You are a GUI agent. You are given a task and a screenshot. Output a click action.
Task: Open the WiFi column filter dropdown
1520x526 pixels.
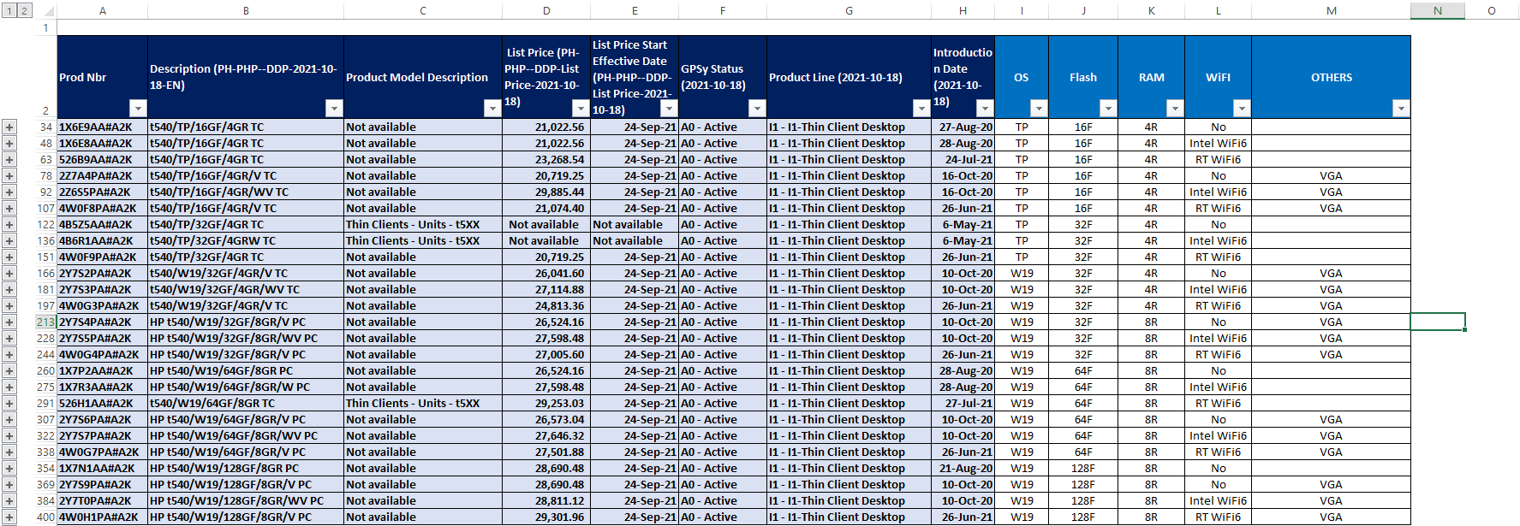[1242, 109]
